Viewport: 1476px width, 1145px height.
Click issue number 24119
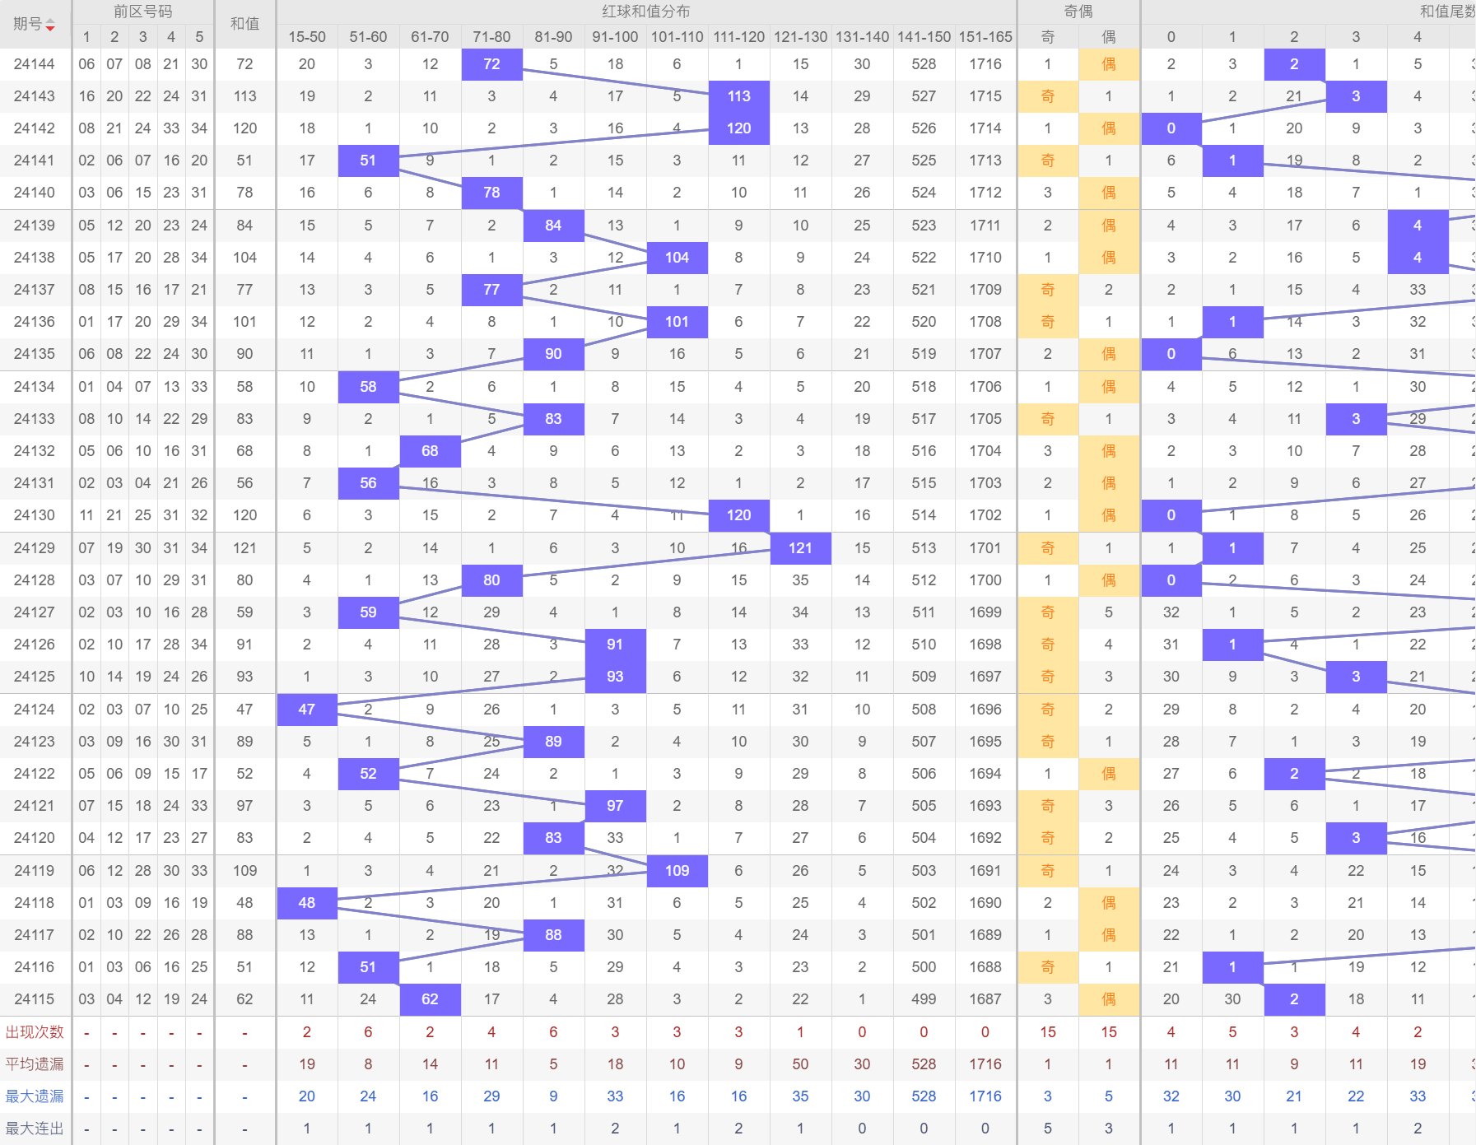pos(35,871)
